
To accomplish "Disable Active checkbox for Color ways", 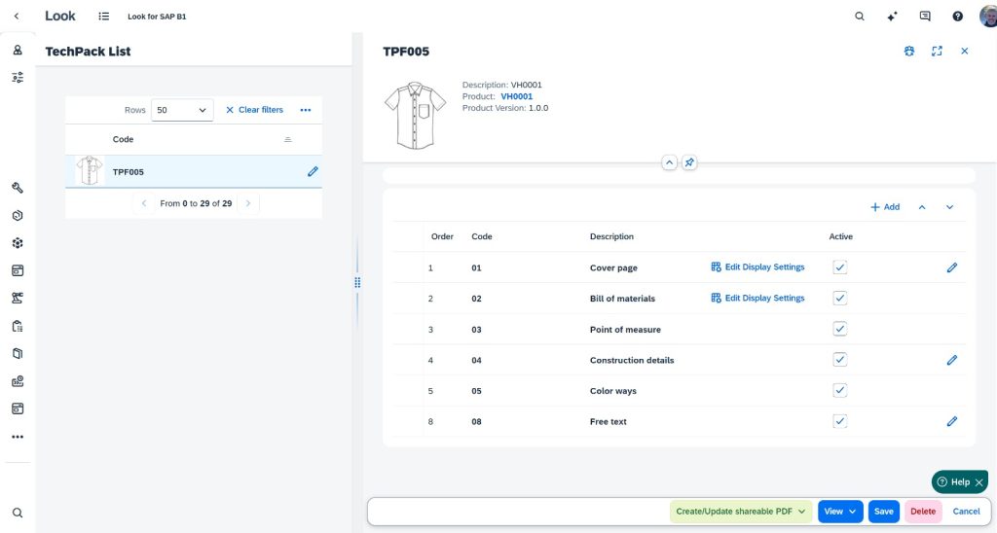I will (840, 390).
